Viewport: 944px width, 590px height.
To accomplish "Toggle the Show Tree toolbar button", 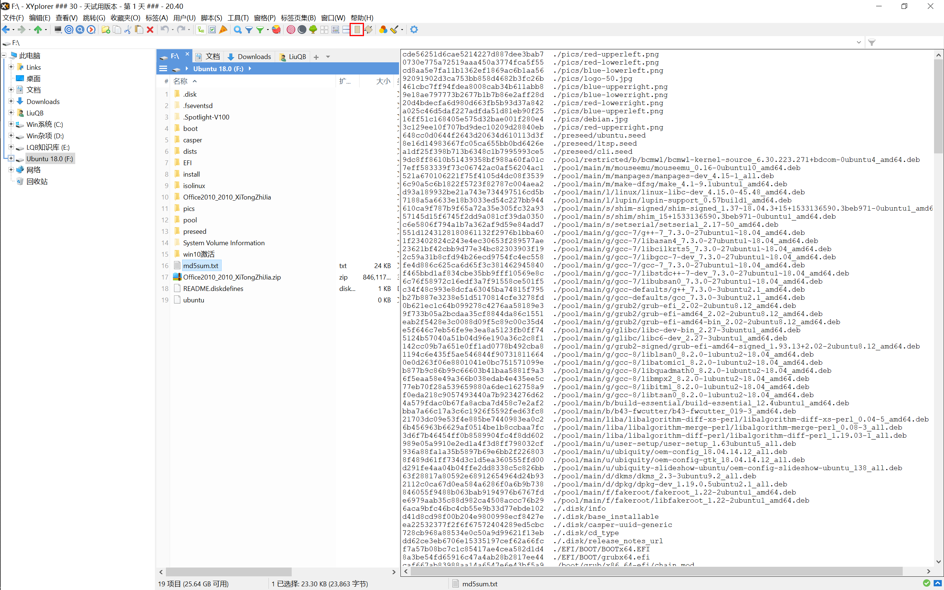I will coord(201,29).
